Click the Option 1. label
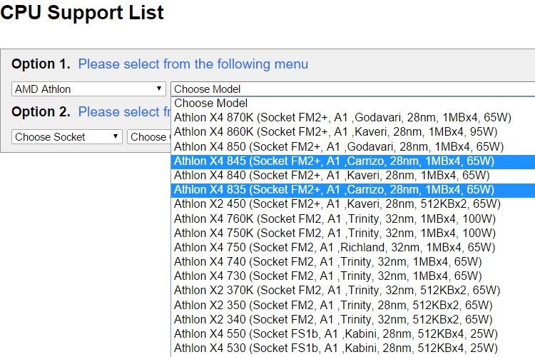The width and height of the screenshot is (535, 357). (41, 64)
